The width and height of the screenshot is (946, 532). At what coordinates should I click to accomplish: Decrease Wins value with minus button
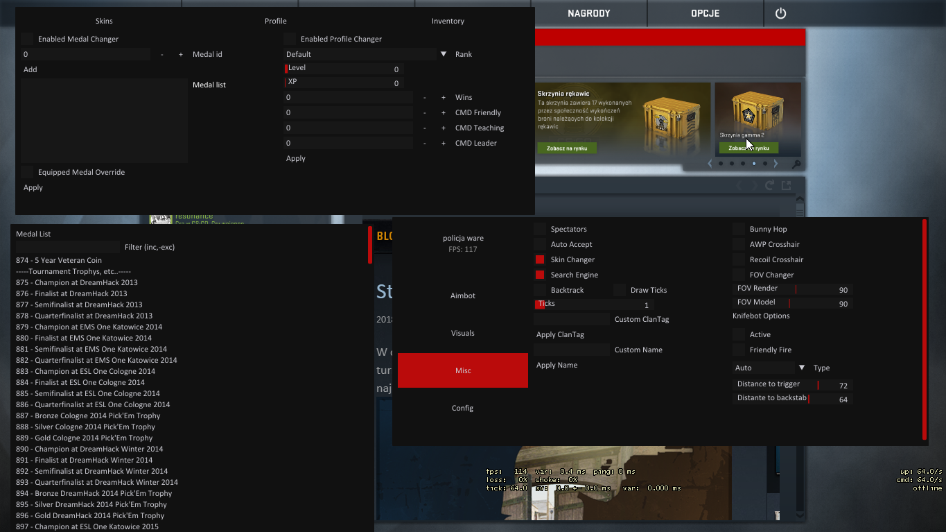tap(424, 97)
